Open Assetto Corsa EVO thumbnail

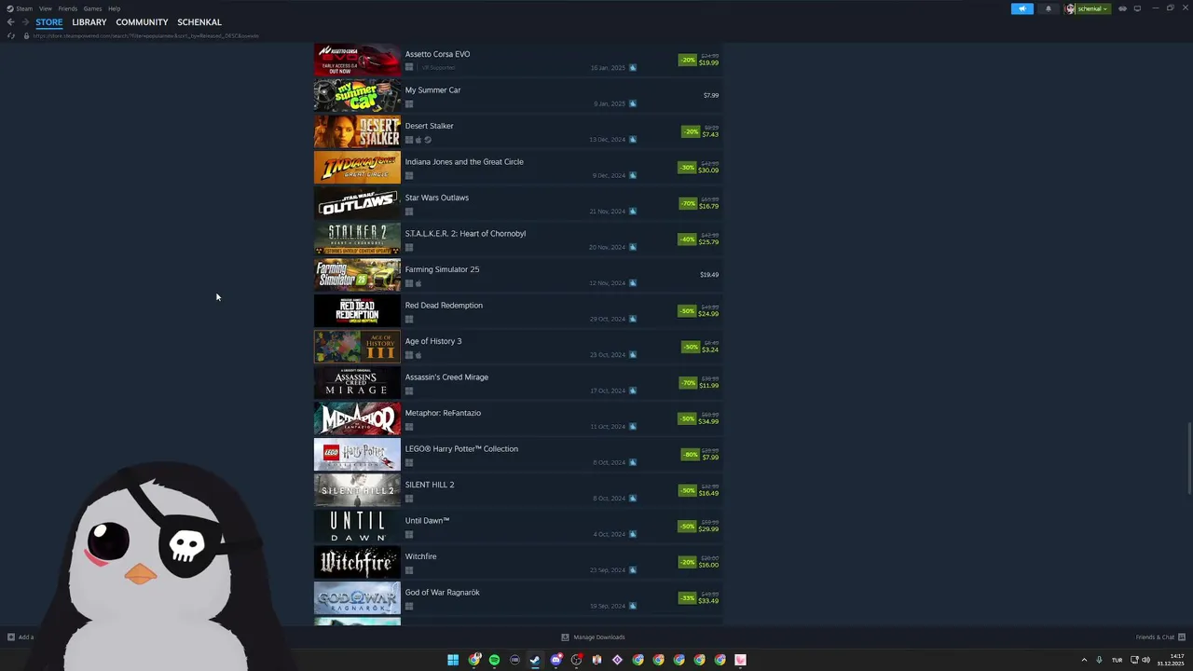point(357,60)
